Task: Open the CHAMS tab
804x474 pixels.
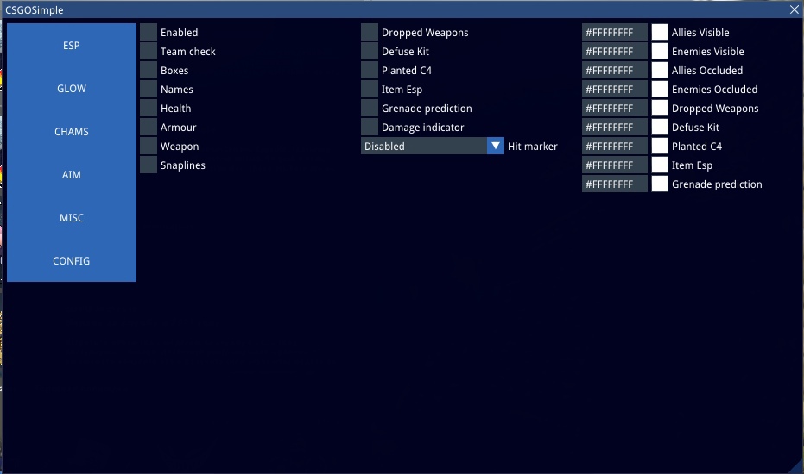Action: pyautogui.click(x=72, y=131)
